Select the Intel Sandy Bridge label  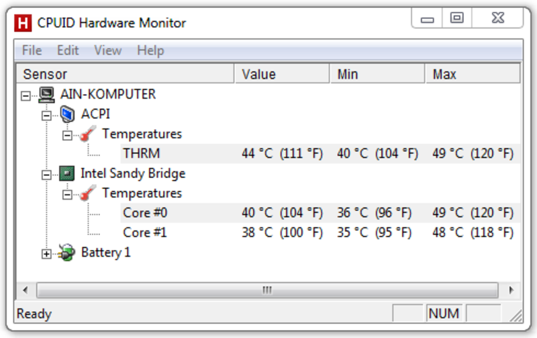click(x=133, y=173)
